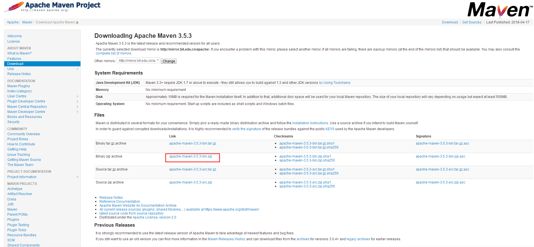534x247 pixels.
Task: Open Features in the sidebar
Action: pos(14,59)
